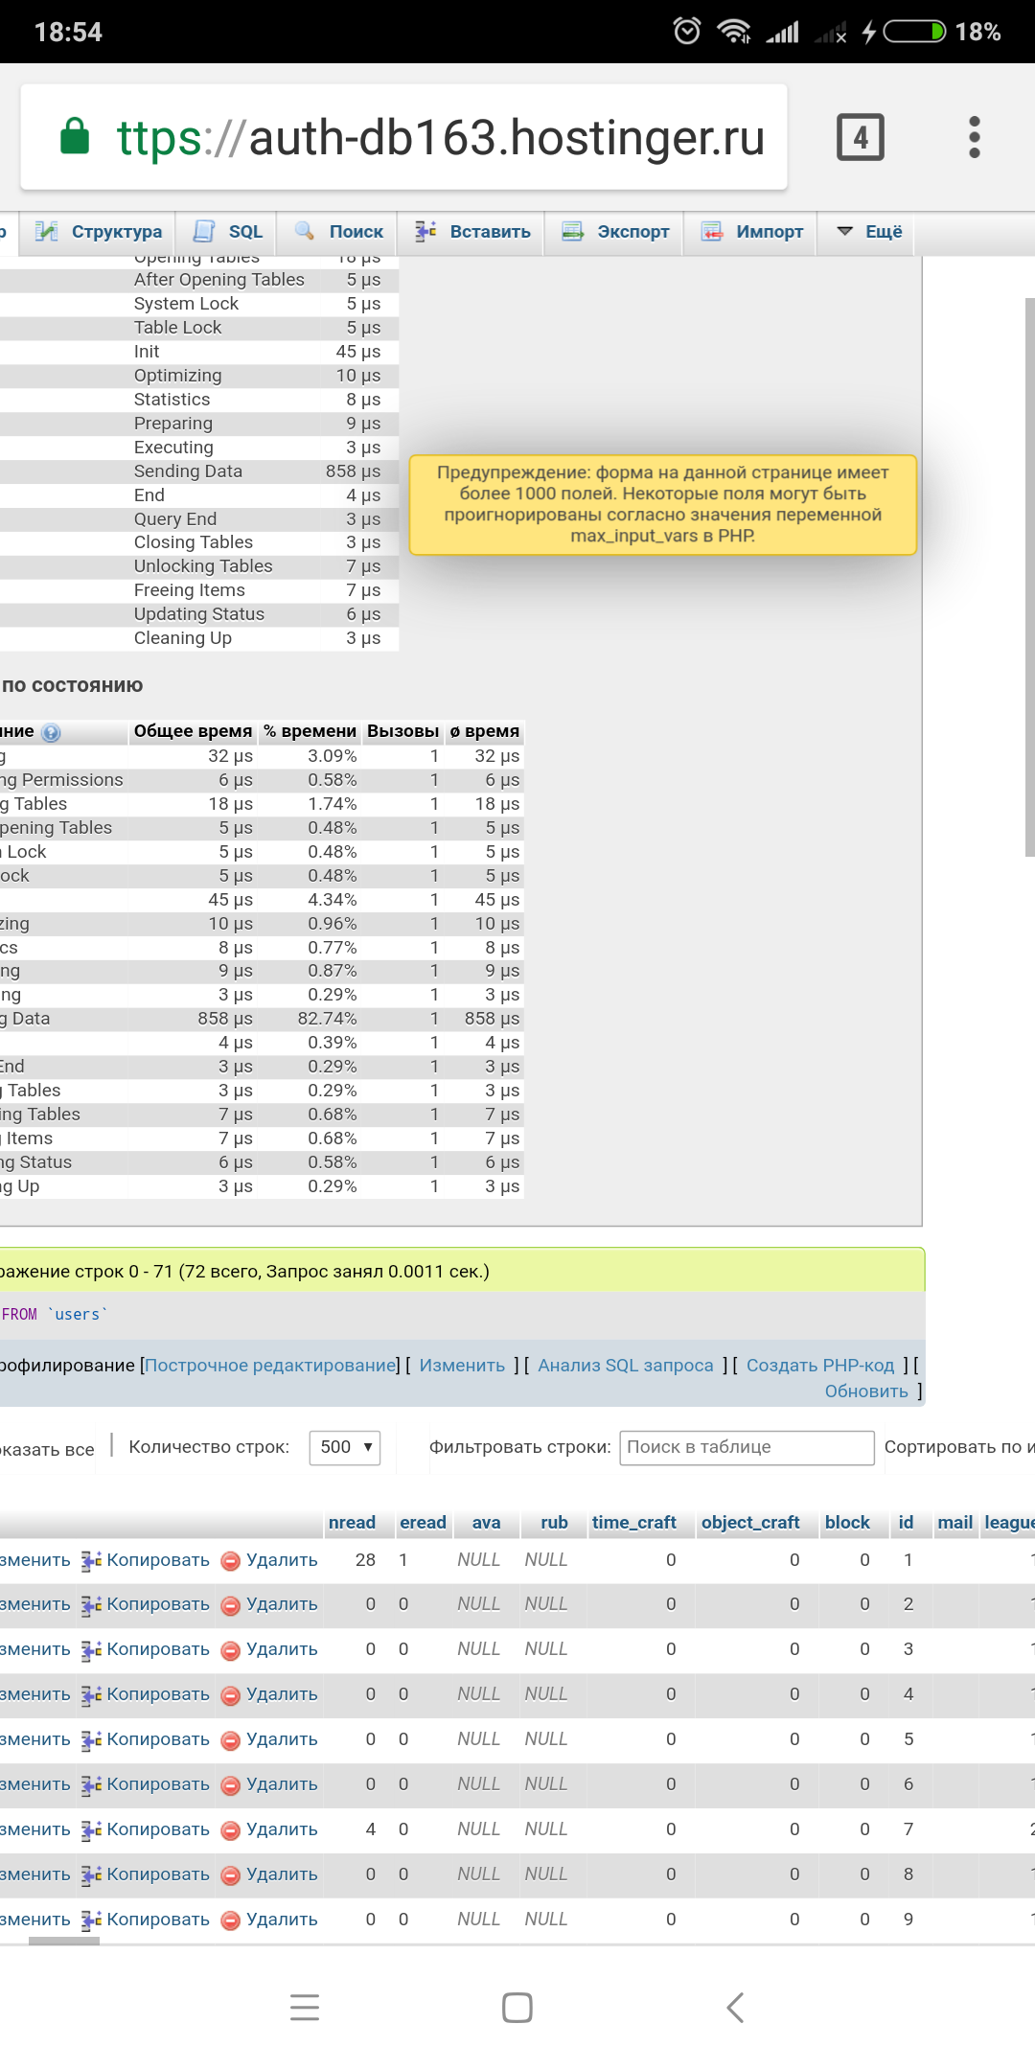Click the Обновить refresh link
Screen dimensions: 1035x2070
(866, 1391)
